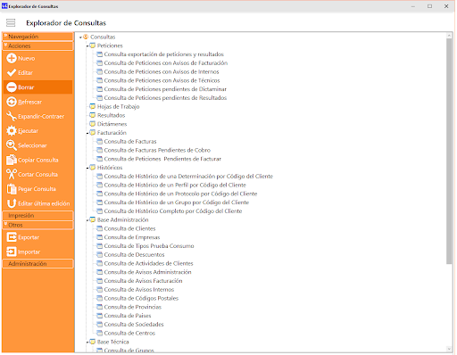Viewport: 457px width, 355px height.
Task: Run the query with the Ejecutar gear icon
Action: [x=12, y=131]
